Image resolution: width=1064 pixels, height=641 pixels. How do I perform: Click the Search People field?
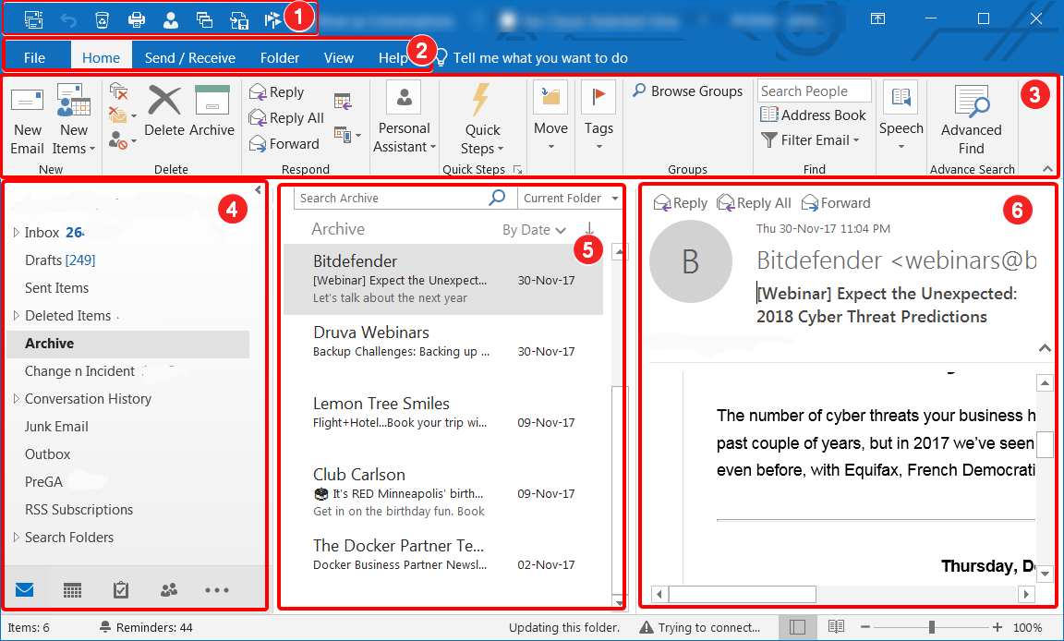[815, 91]
